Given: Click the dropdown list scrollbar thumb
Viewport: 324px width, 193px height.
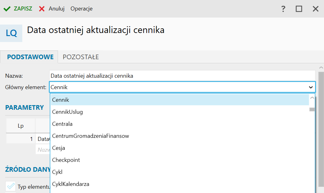Looking at the screenshot, I should pyautogui.click(x=312, y=109).
